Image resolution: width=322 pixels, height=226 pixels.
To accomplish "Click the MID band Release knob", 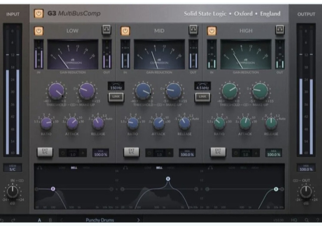I will pos(185,123).
